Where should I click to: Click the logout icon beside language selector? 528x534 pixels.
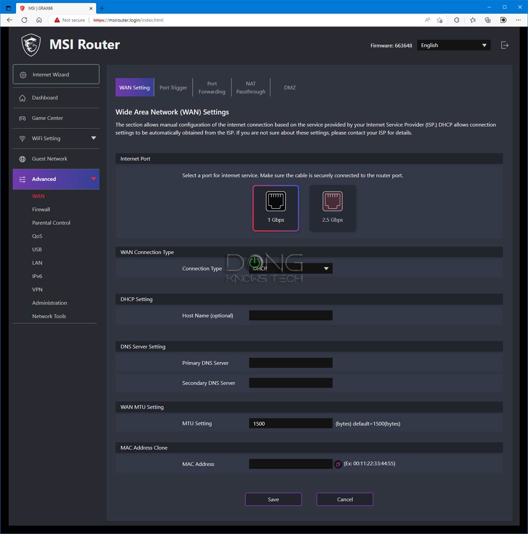pyautogui.click(x=505, y=45)
